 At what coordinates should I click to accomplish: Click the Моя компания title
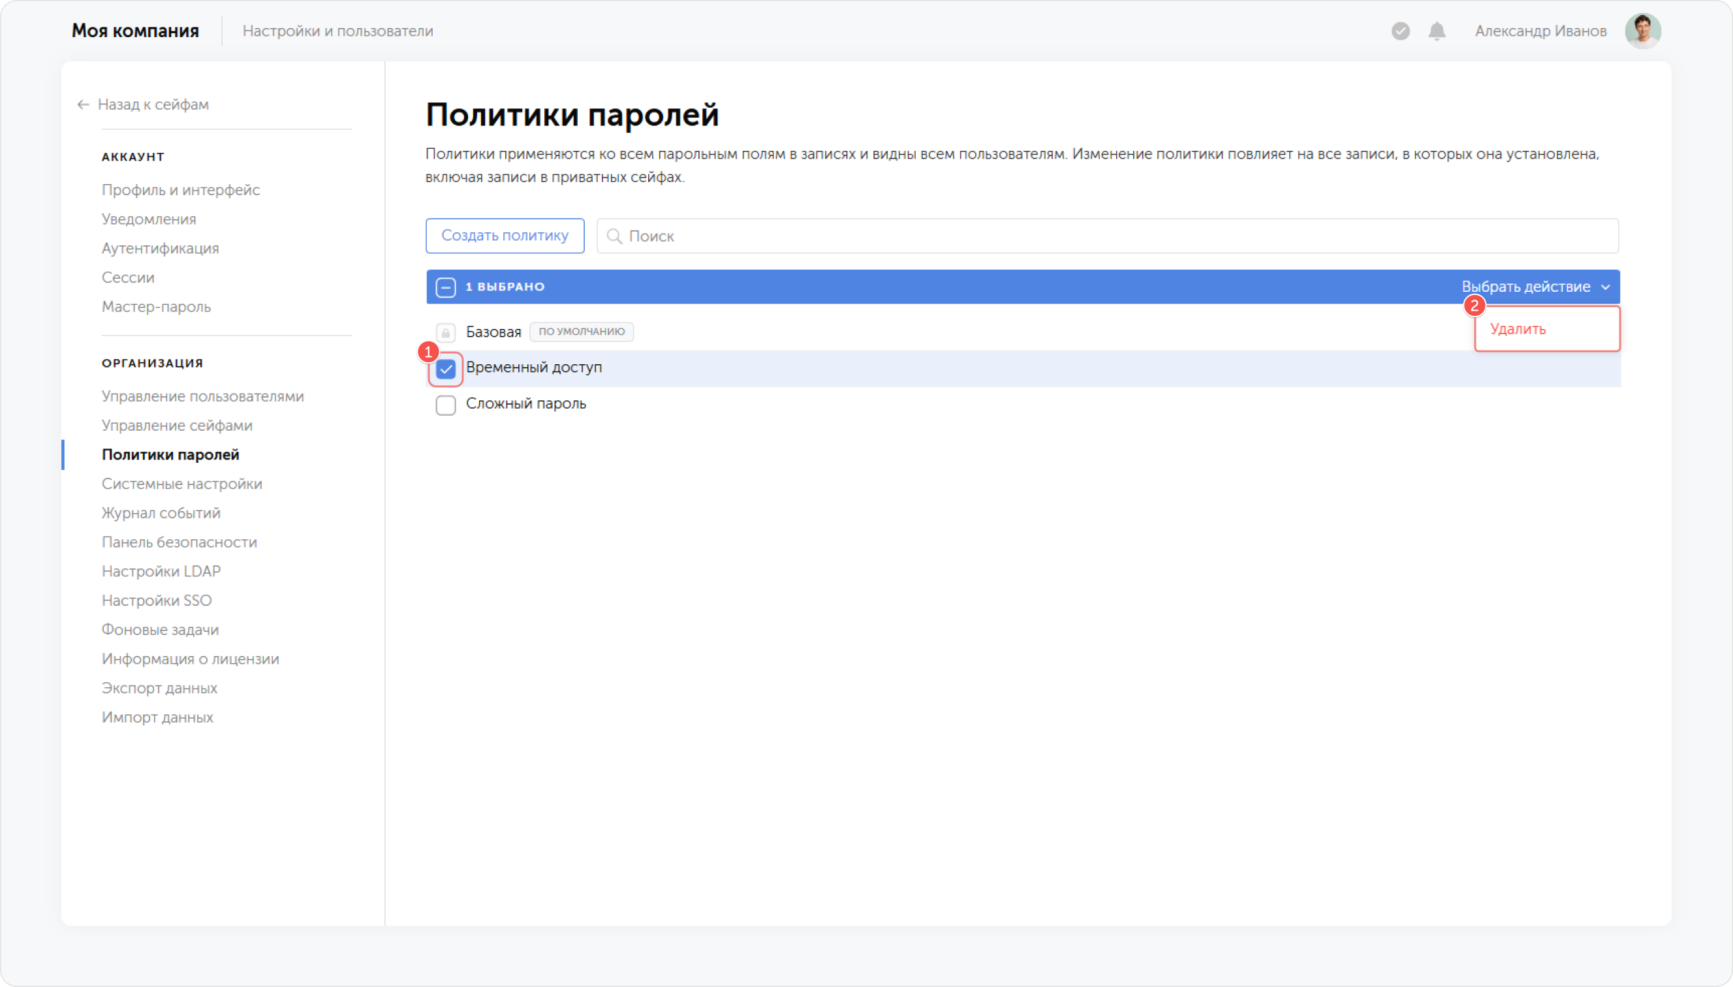(136, 31)
